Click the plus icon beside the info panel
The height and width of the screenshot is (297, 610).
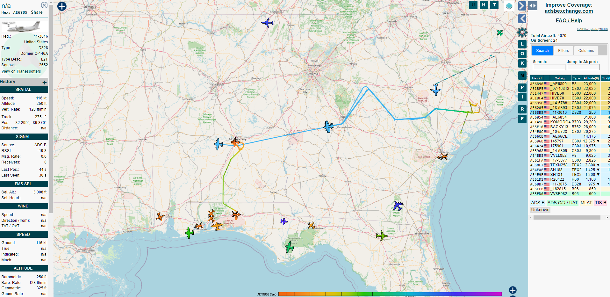(x=62, y=6)
